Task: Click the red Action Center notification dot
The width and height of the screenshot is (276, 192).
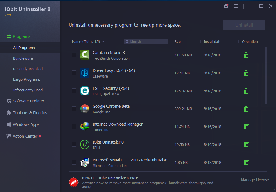Action: tap(40, 136)
